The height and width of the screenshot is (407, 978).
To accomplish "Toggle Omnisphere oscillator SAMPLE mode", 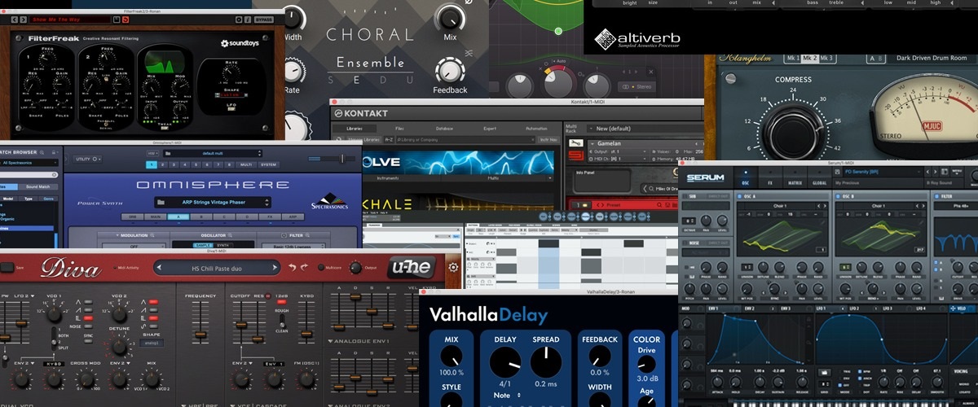I will click(203, 245).
